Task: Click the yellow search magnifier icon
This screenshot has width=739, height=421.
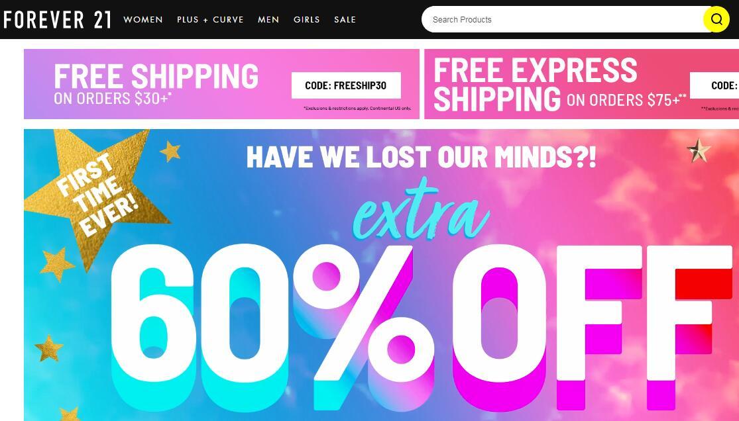Action: pyautogui.click(x=716, y=19)
